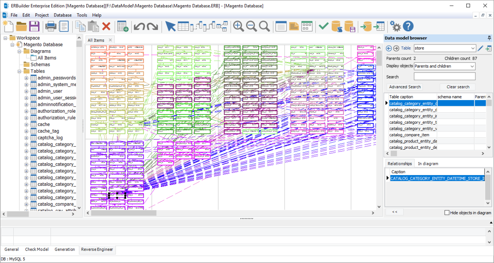Run model validation with the green checkmark
The width and height of the screenshot is (494, 263).
[x=324, y=26]
